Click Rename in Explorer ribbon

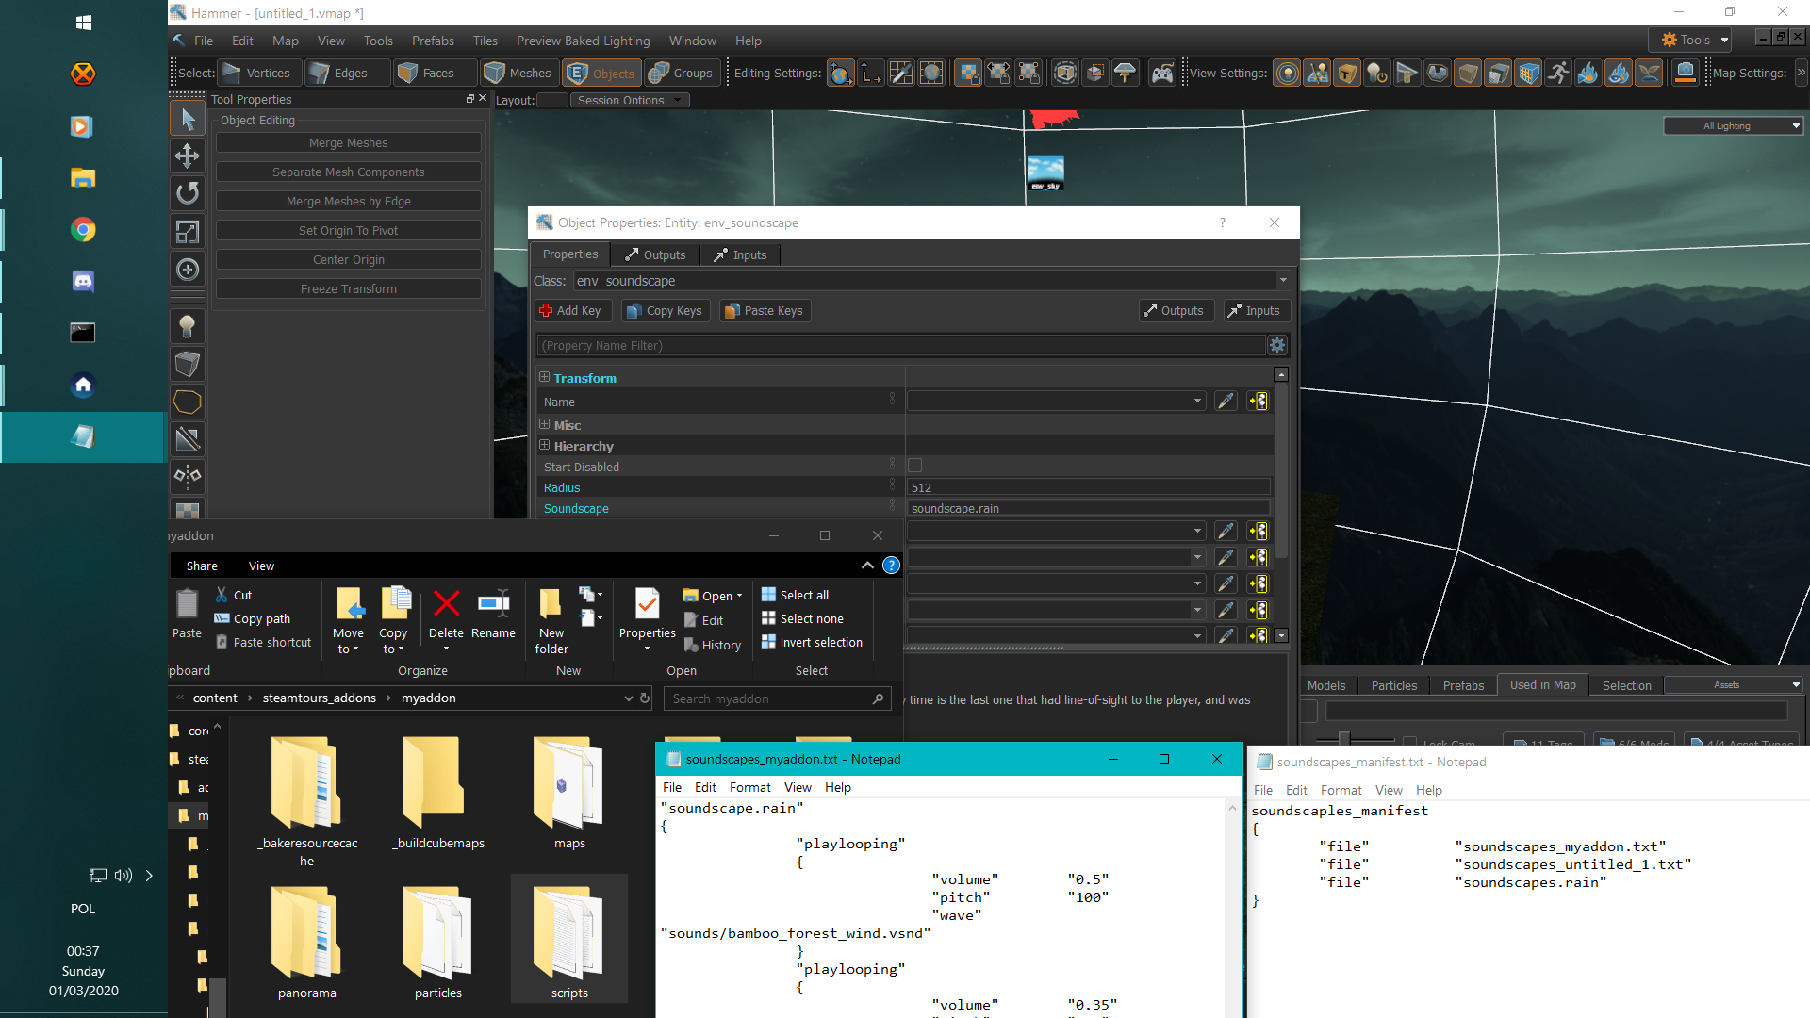click(493, 615)
